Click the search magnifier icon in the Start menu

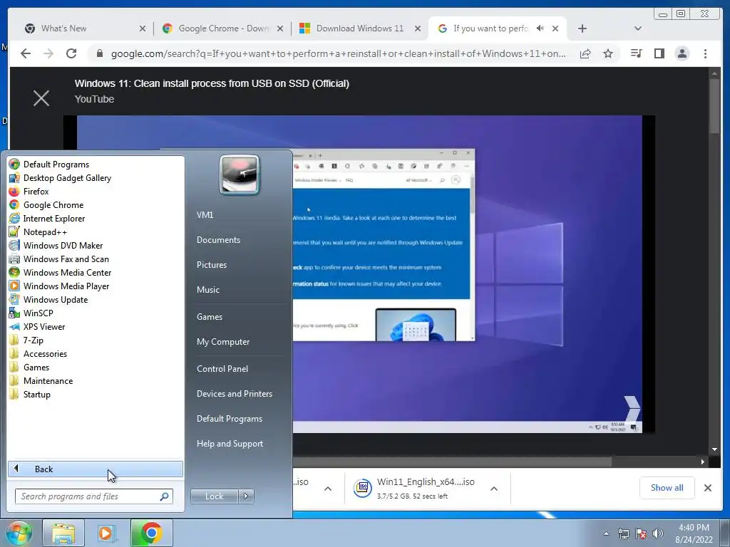164,496
